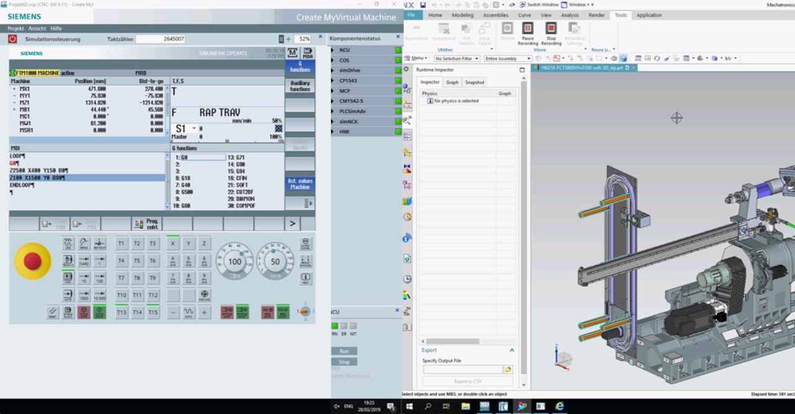Click the Stop Recording icon

[551, 28]
